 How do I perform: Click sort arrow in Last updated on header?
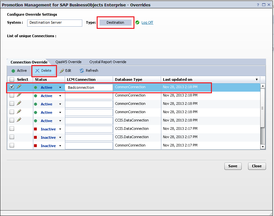point(257,79)
